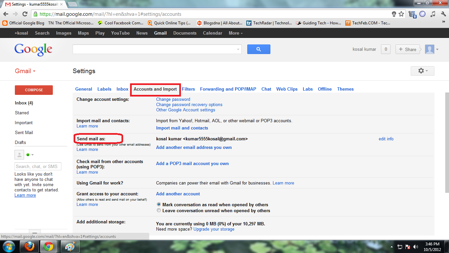The height and width of the screenshot is (253, 449).
Task: Open the Themes settings tab
Action: pyautogui.click(x=345, y=89)
